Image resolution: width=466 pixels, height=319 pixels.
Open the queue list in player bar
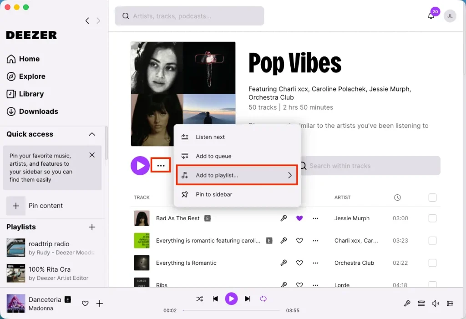[421, 303]
